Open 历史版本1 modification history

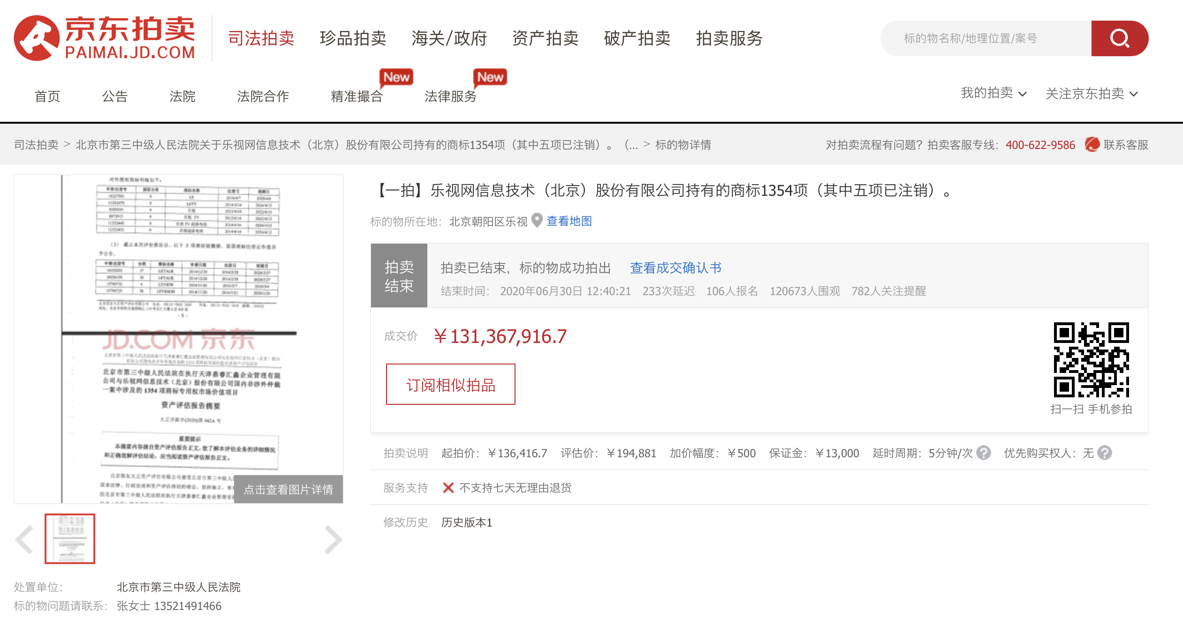tap(466, 522)
